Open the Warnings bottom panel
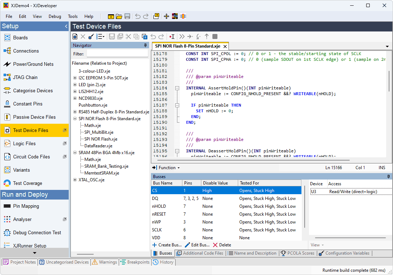Screen dimensions: 393x275 coord(105,262)
